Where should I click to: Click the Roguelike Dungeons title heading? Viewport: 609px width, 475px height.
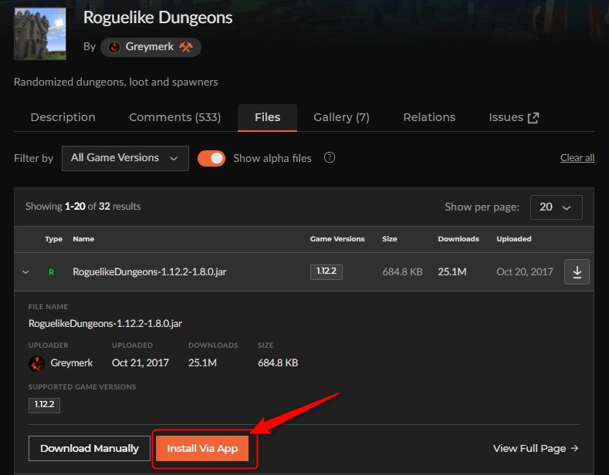(157, 18)
